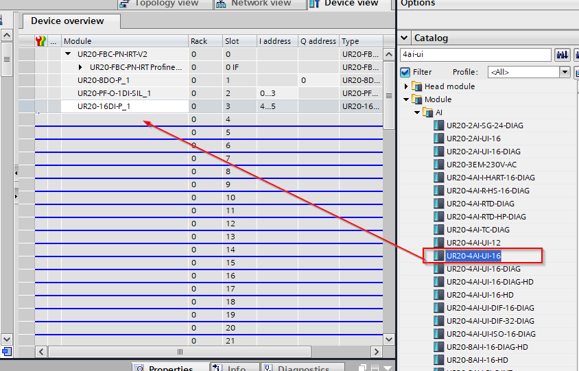Screen dimensions: 579x371
Task: Click the Slot column header
Action: (x=239, y=41)
